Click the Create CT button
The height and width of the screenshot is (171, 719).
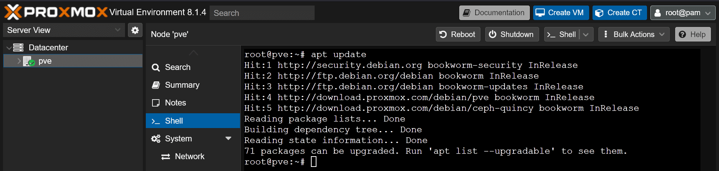(x=619, y=13)
